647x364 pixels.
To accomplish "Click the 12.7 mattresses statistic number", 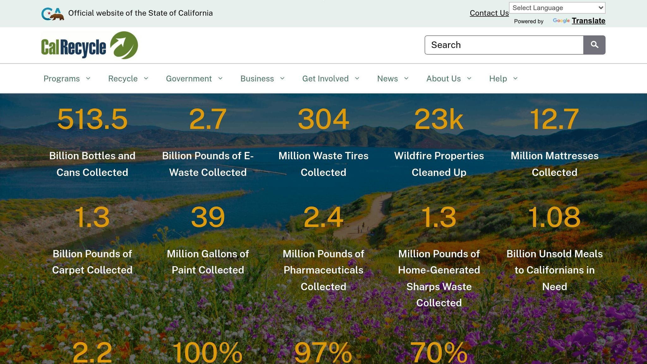I will click(555, 119).
